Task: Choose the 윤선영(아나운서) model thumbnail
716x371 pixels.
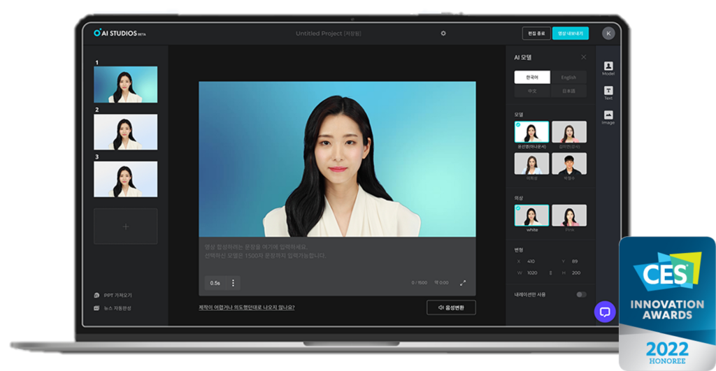Action: point(531,132)
